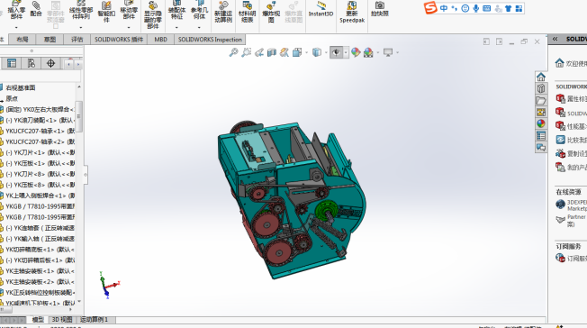Open the 运动算例 1 bottom tab
587x328 pixels.
pyautogui.click(x=94, y=320)
